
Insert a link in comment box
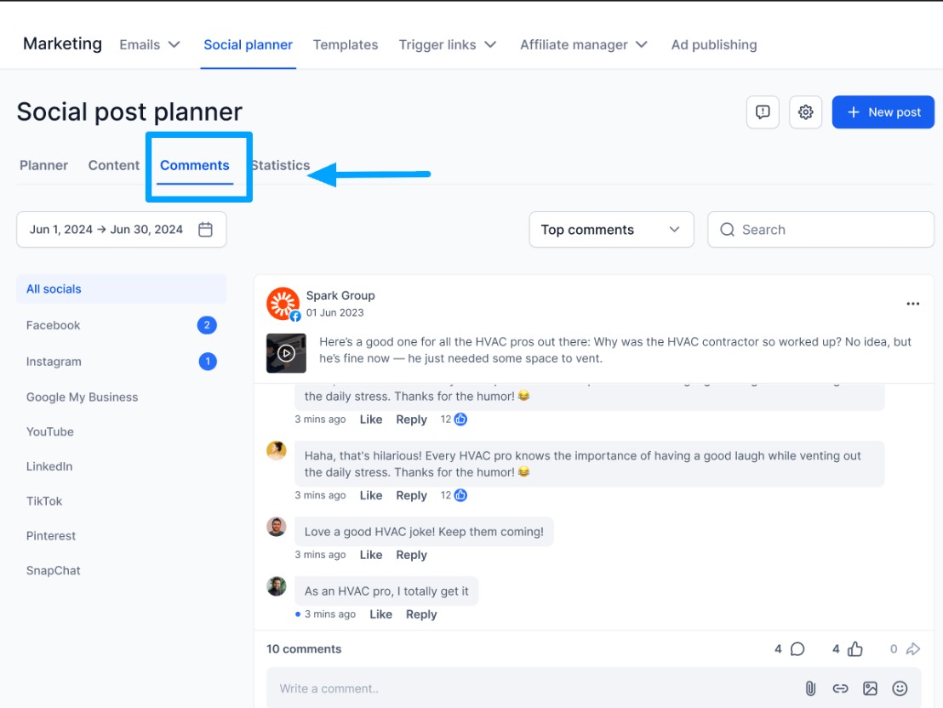click(x=840, y=688)
